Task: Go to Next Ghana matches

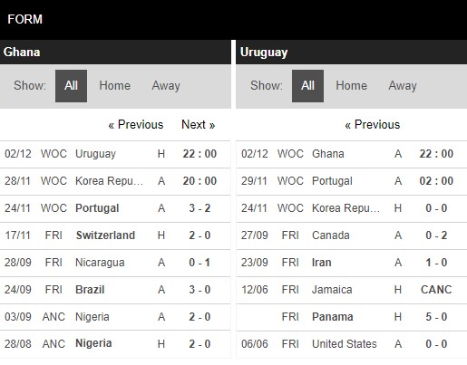Action: [x=199, y=124]
